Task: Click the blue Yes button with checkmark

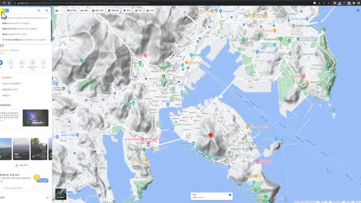Action: pos(43,180)
